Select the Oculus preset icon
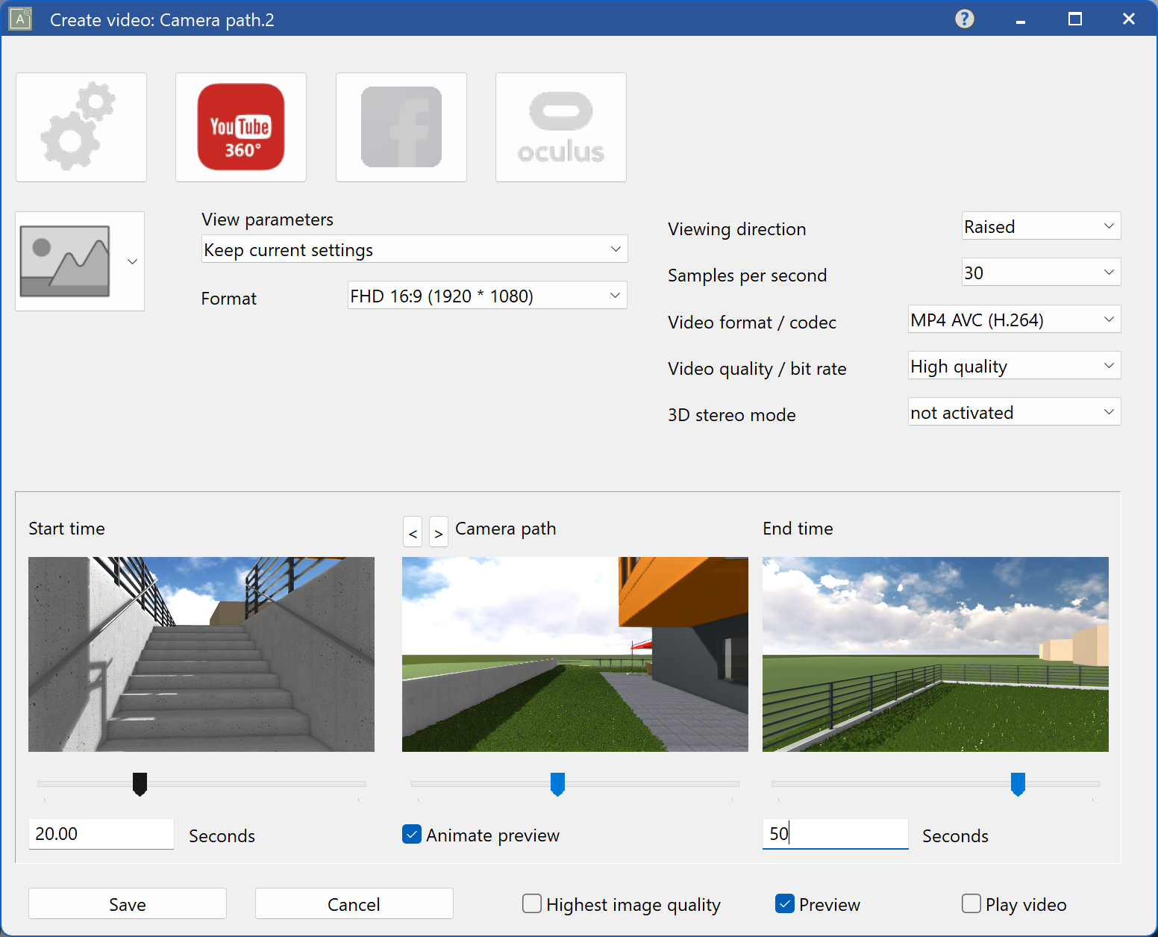 tap(560, 127)
